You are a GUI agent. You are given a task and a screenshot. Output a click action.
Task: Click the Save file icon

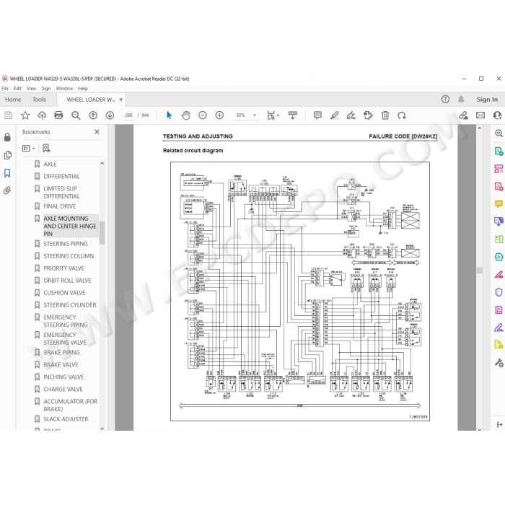(x=9, y=115)
